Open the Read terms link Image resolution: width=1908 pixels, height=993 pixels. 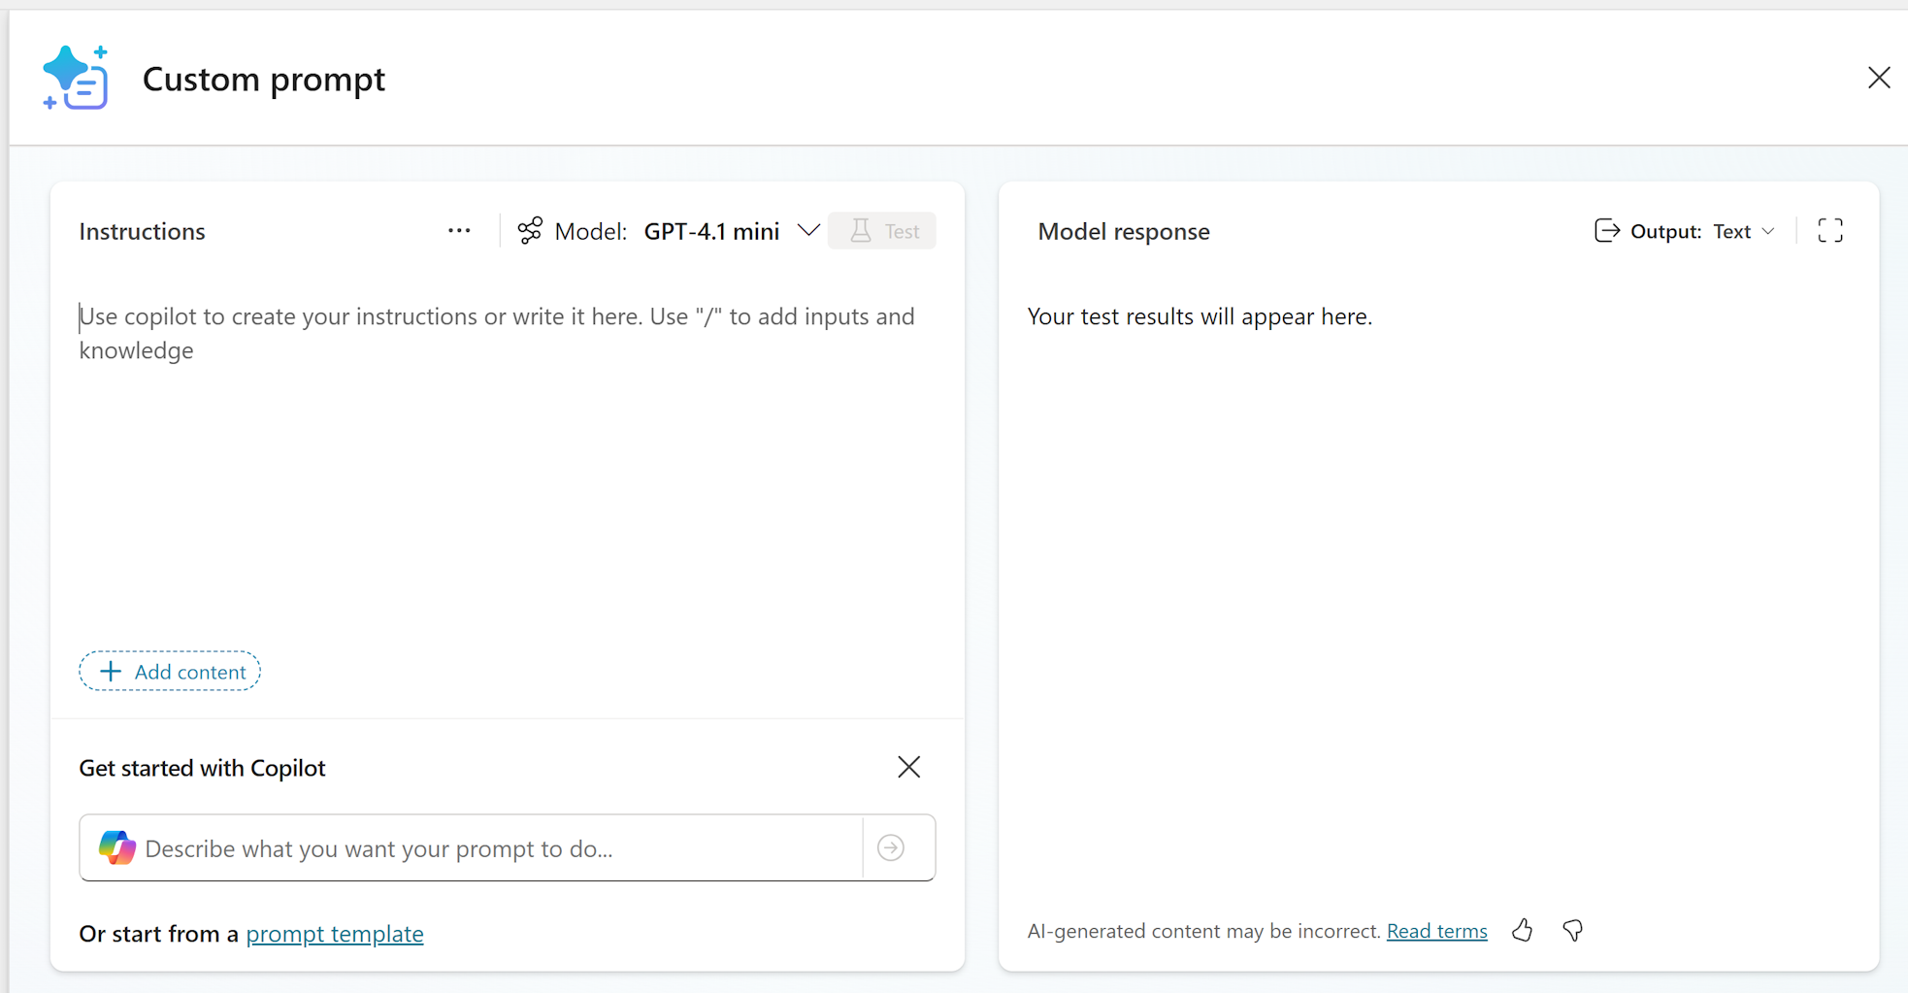coord(1437,930)
